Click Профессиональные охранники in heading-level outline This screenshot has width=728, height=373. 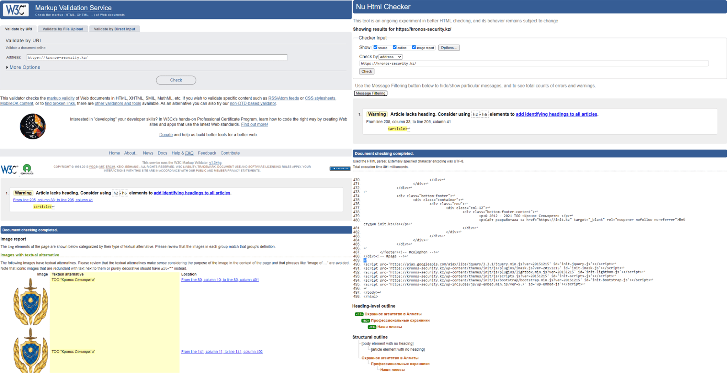pyautogui.click(x=400, y=321)
